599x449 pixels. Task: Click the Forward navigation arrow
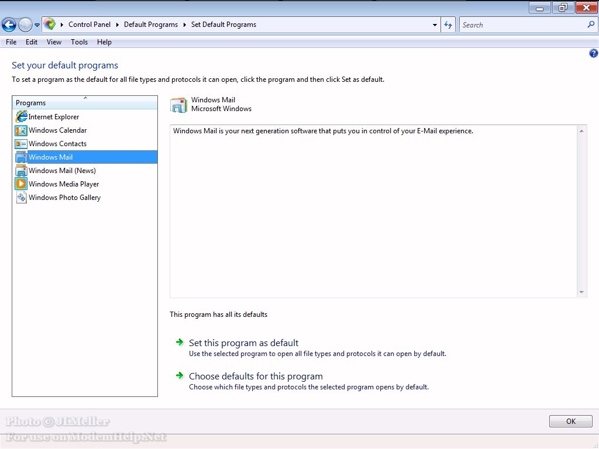click(25, 25)
